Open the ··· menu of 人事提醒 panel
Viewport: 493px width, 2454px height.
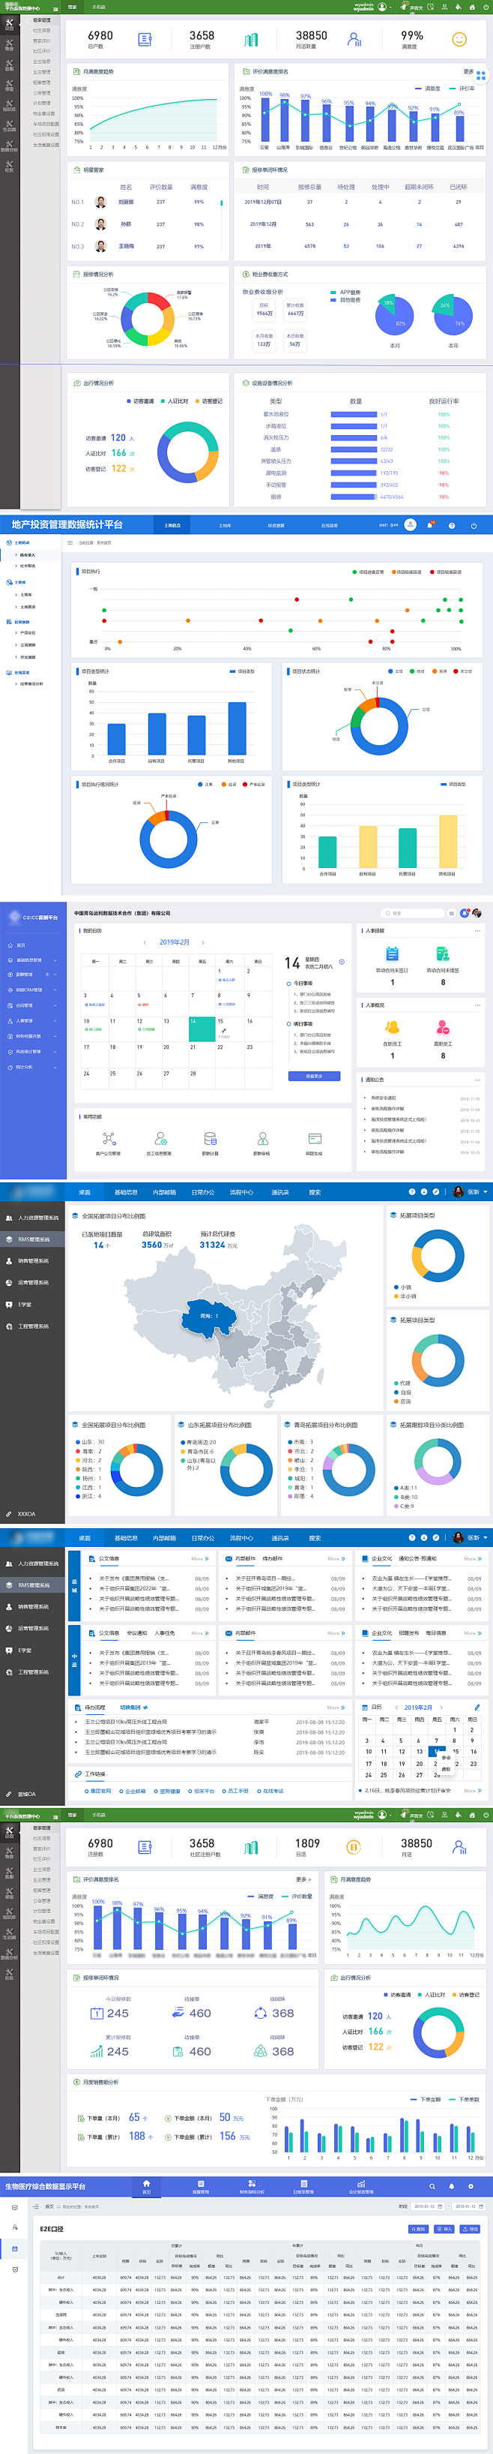[478, 931]
